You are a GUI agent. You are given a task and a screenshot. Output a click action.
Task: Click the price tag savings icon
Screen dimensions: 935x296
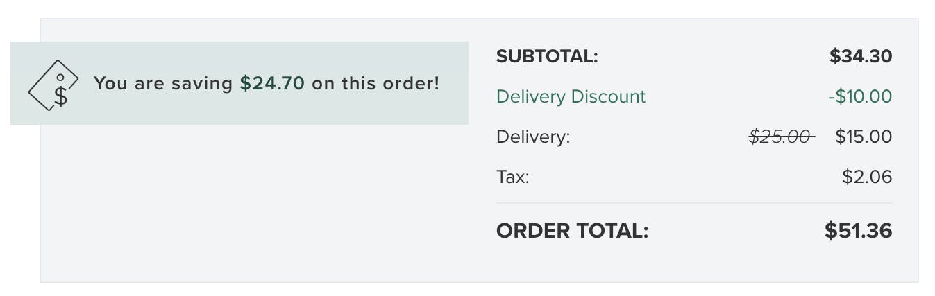53,85
